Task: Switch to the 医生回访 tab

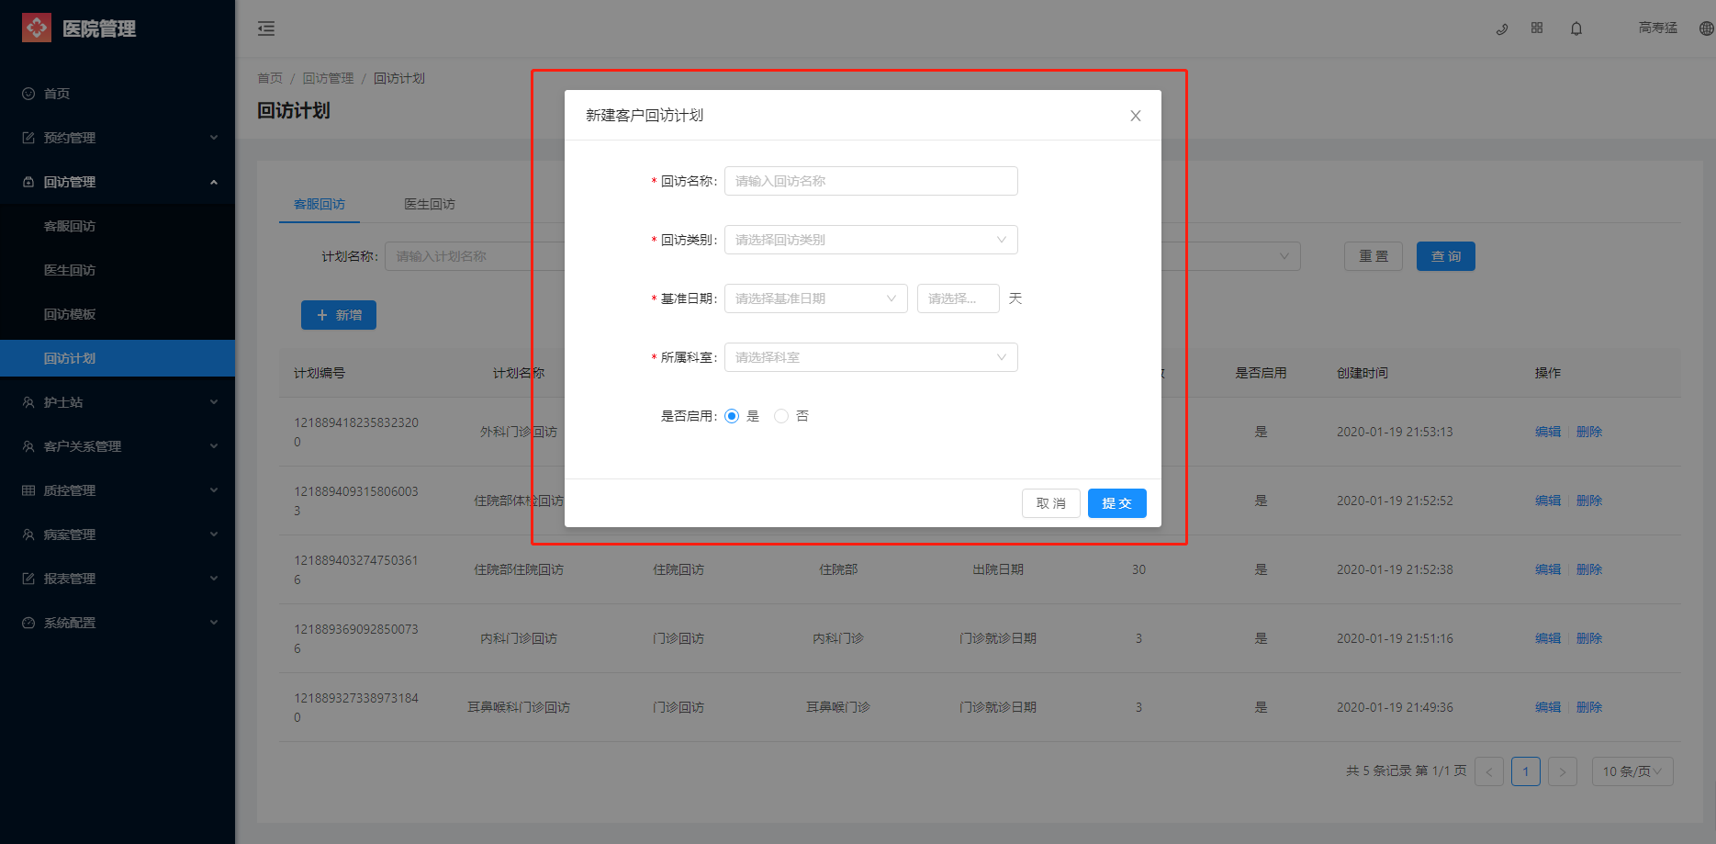Action: click(430, 204)
